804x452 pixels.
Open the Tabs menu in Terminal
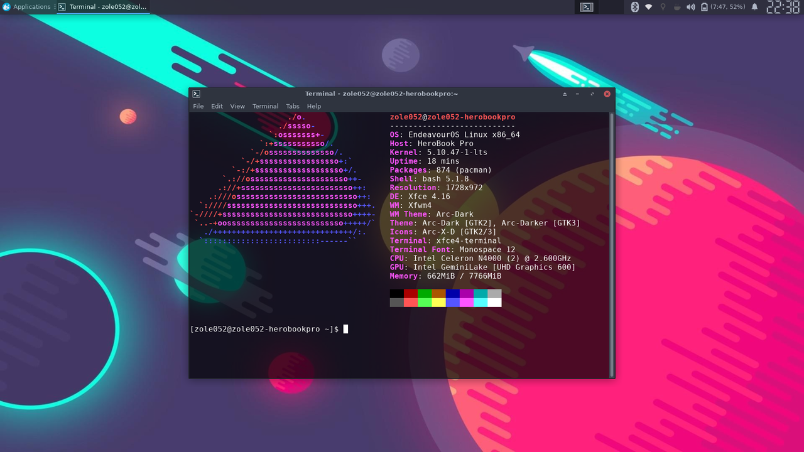point(293,106)
